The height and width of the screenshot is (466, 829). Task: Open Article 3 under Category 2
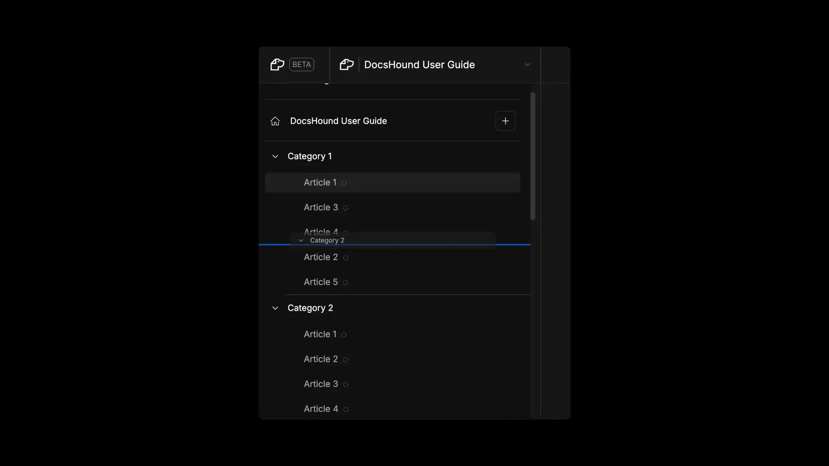(x=321, y=384)
